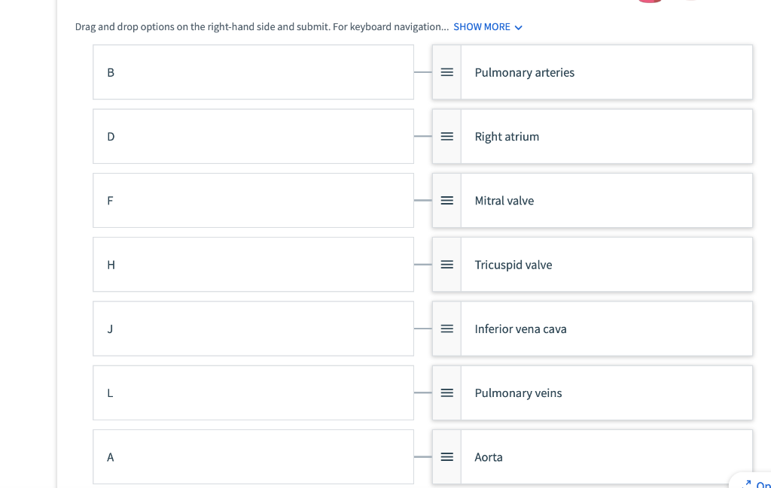Click drag handle for Inferior vena cava
This screenshot has width=771, height=488.
click(x=446, y=329)
